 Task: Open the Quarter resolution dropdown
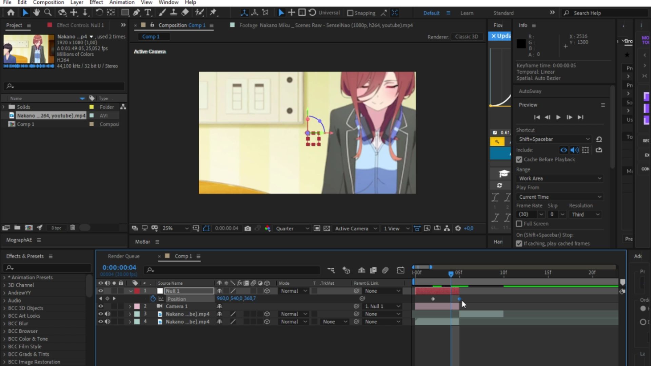coord(292,228)
